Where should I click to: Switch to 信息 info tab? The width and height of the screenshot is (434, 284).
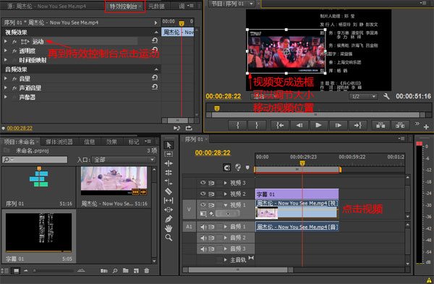pyautogui.click(x=89, y=142)
